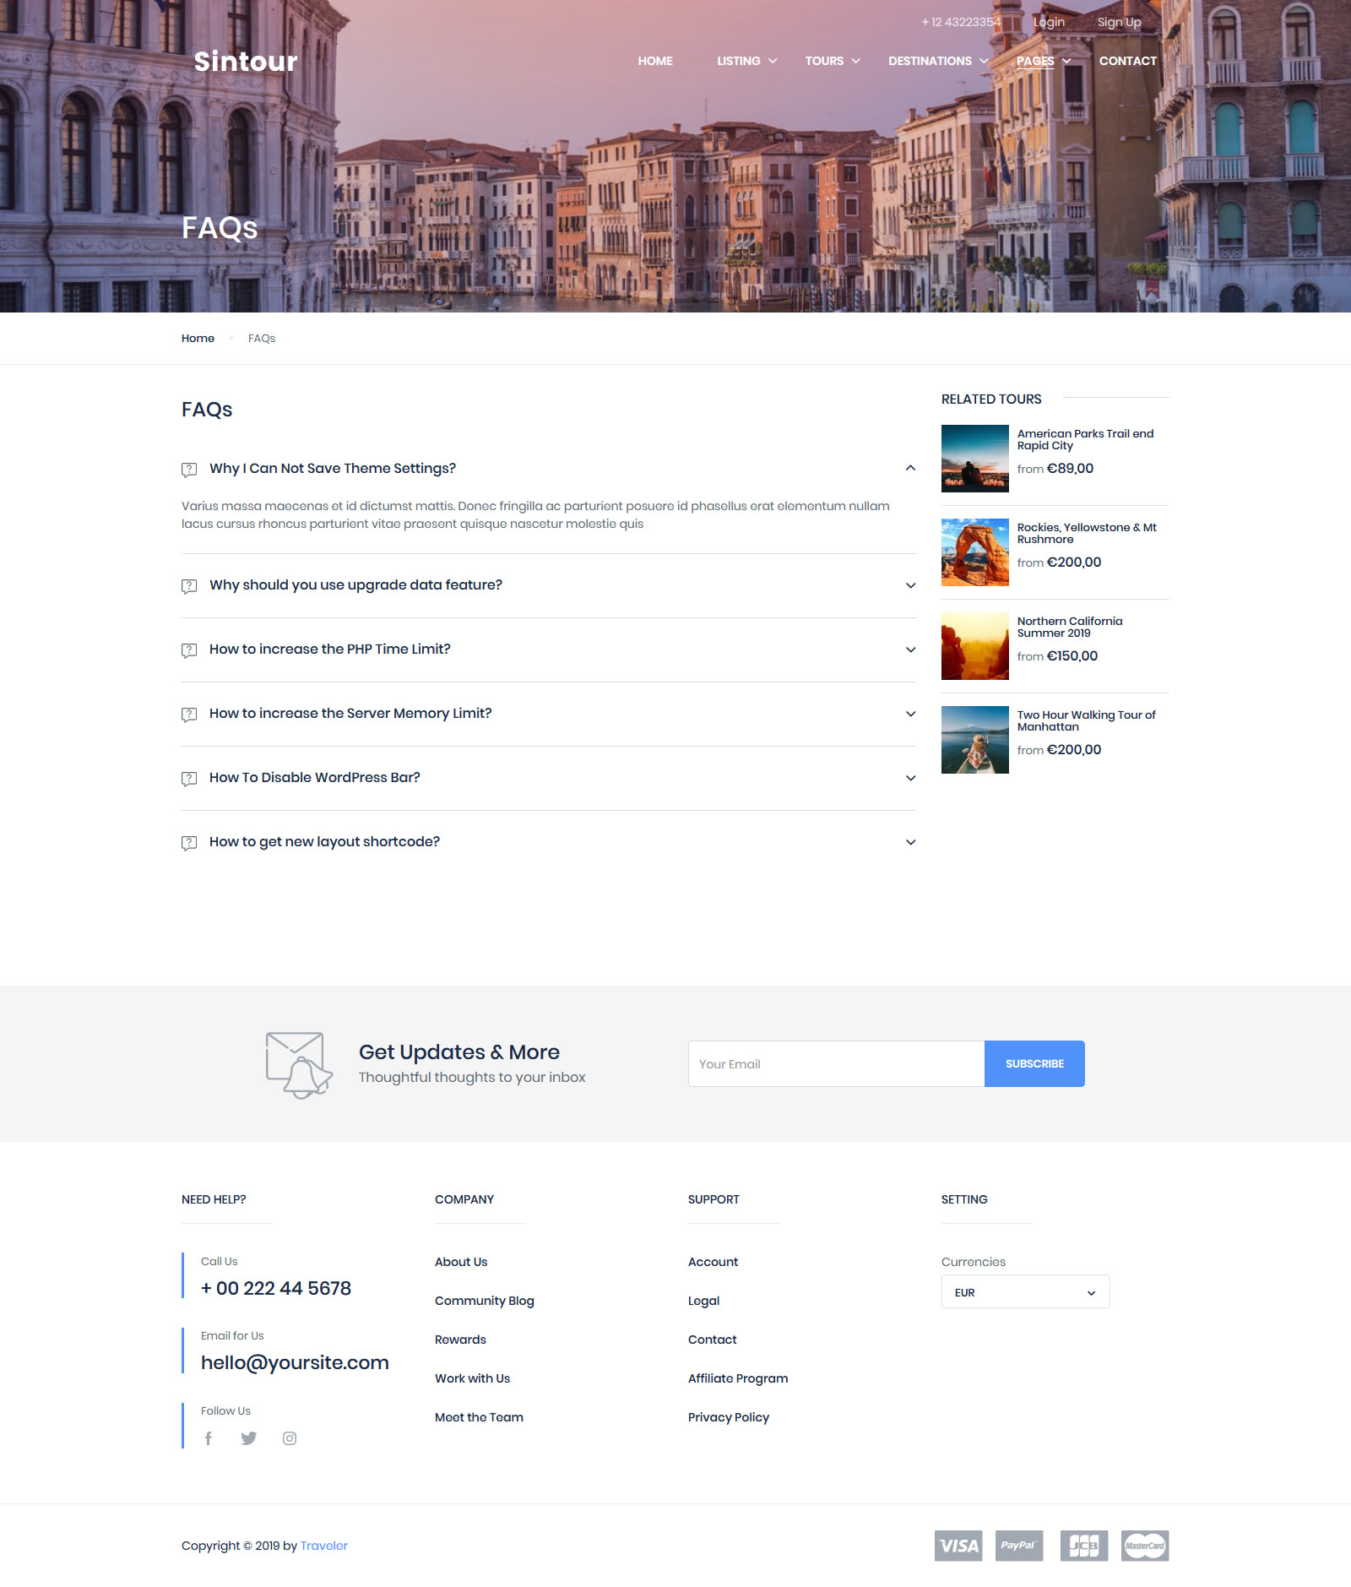The height and width of the screenshot is (1587, 1351).
Task: Open the Legal support link
Action: pos(703,1301)
